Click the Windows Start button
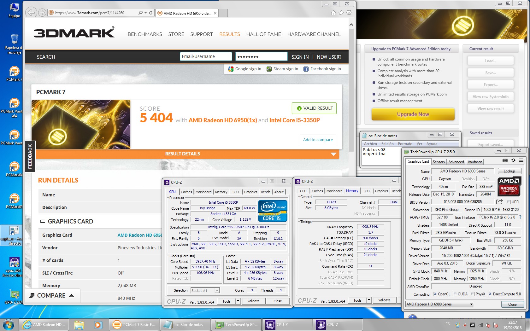 coord(9,324)
